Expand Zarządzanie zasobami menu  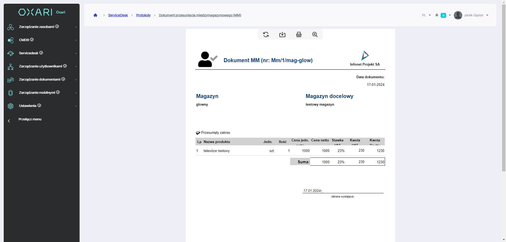click(37, 27)
